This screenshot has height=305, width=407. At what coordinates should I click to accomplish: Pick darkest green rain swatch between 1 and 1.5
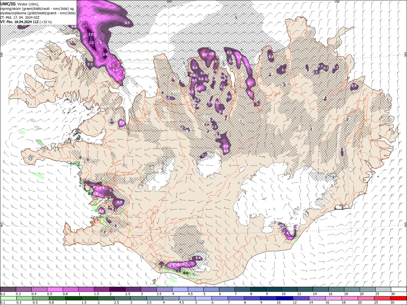click(73, 298)
